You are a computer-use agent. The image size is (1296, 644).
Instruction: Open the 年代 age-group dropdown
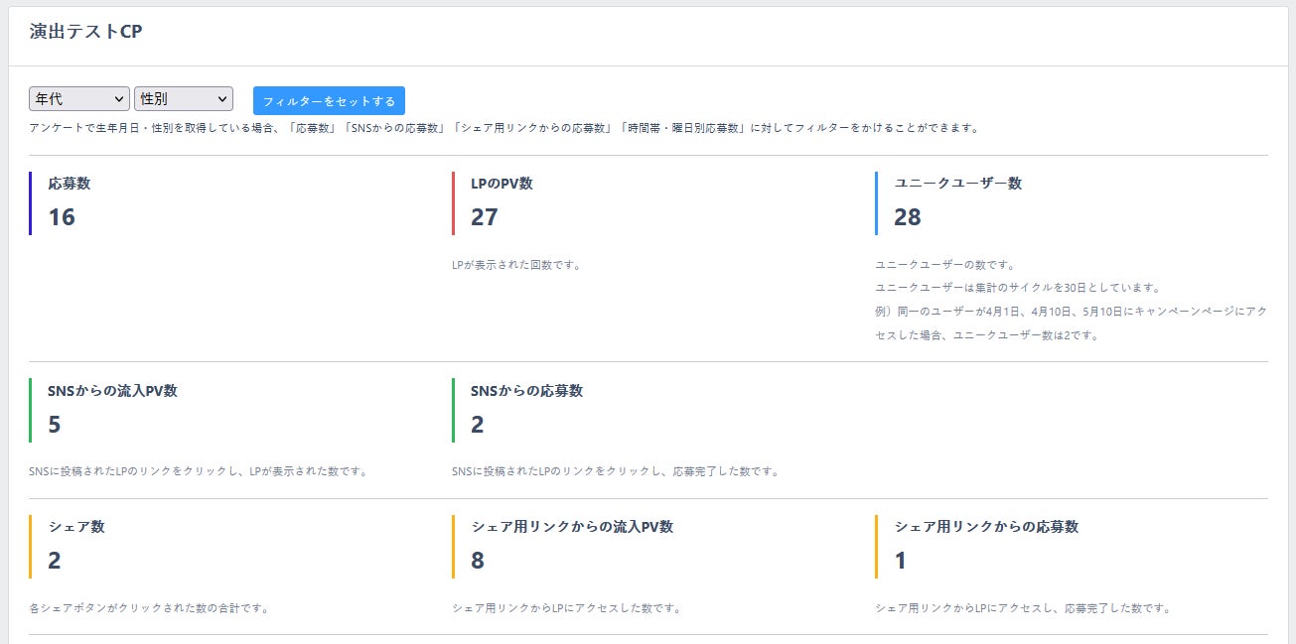pos(79,99)
